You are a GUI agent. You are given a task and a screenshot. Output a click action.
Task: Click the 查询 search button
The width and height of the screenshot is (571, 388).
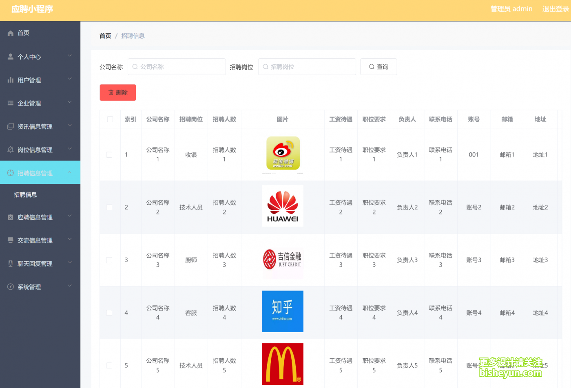[x=378, y=67]
